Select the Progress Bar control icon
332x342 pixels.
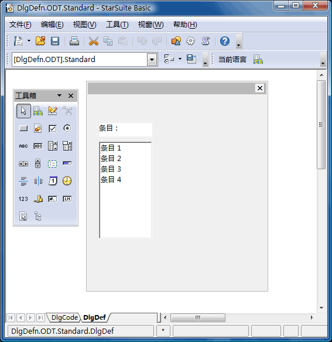click(67, 163)
